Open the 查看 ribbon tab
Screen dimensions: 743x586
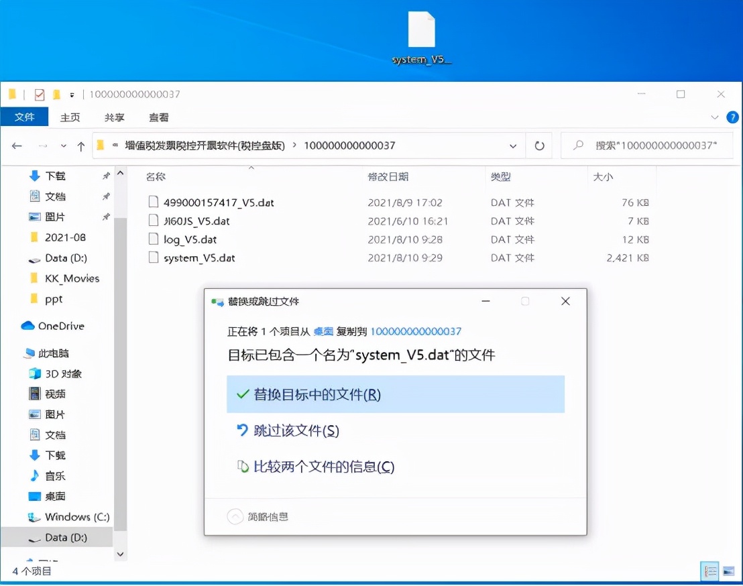[x=158, y=117]
